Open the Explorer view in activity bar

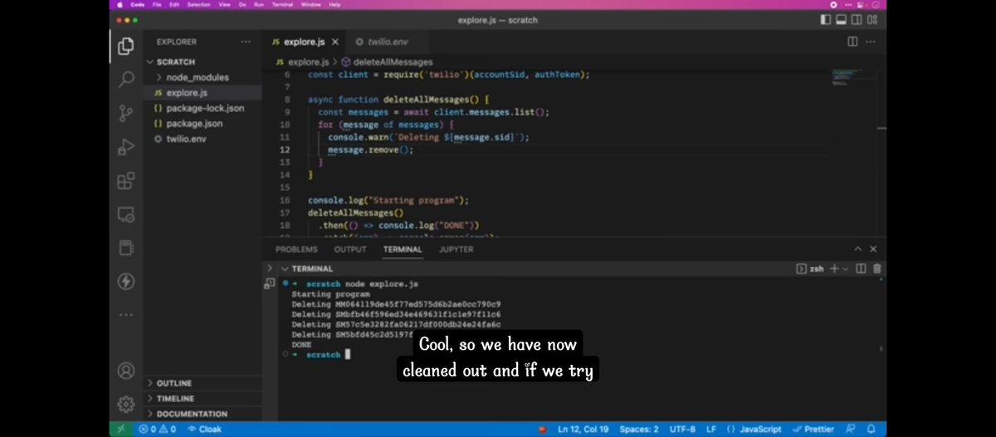point(126,46)
